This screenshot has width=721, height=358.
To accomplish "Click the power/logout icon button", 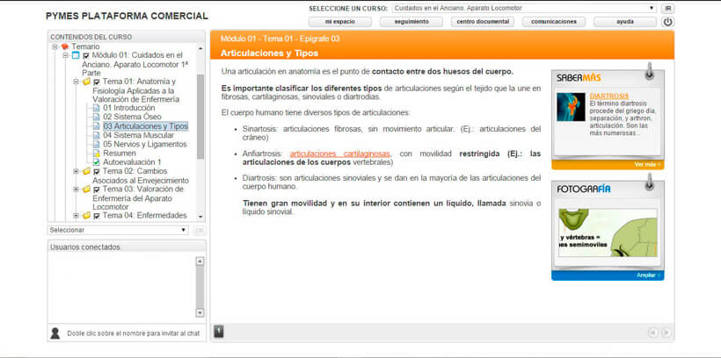I will tap(667, 22).
